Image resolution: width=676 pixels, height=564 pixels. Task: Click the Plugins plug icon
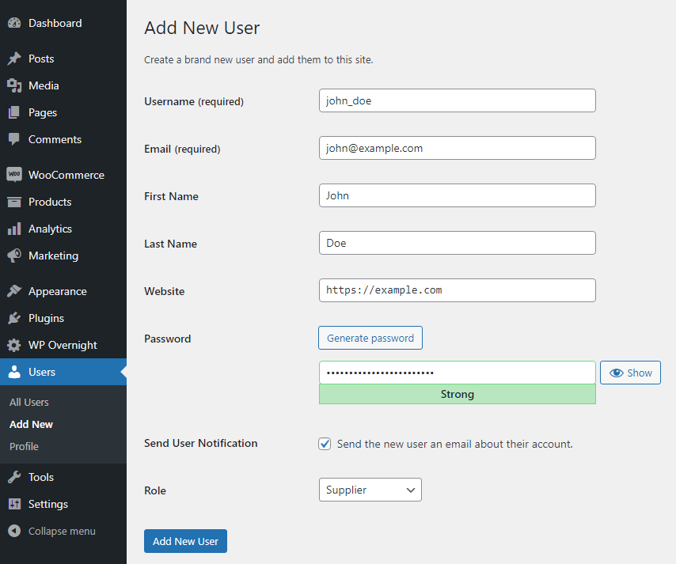pos(14,318)
